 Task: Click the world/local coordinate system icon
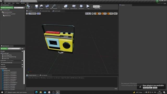click(93, 14)
